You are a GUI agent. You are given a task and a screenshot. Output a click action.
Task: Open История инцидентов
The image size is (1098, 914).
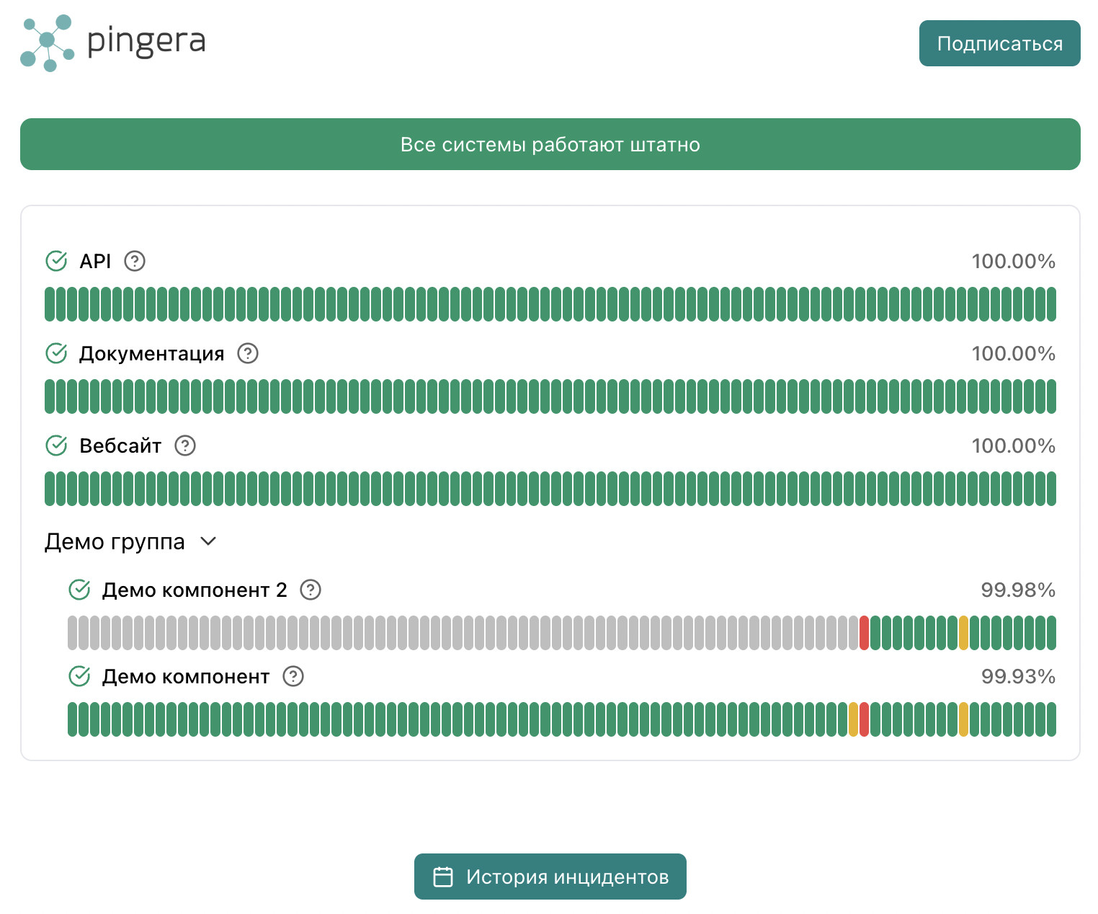[550, 877]
